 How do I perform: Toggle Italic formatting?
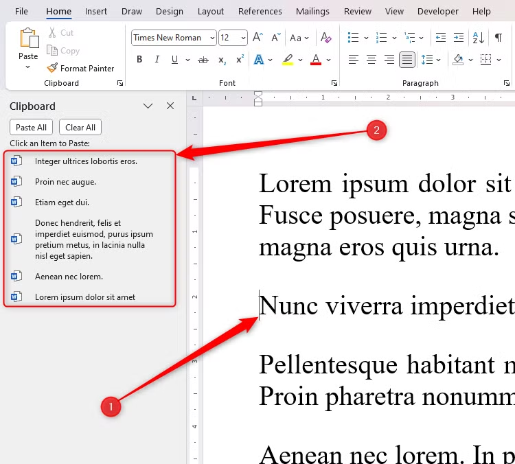[157, 60]
